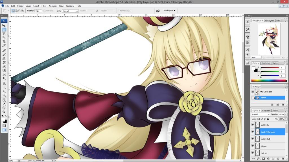Click the Feather input field
This screenshot has height=162, width=289.
pyautogui.click(x=38, y=11)
